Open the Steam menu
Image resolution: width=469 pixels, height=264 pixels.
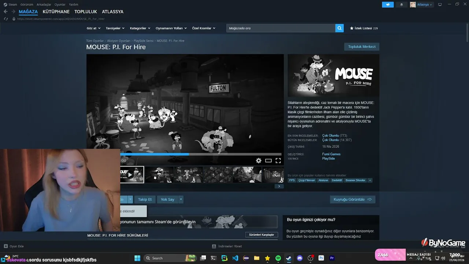13,4
